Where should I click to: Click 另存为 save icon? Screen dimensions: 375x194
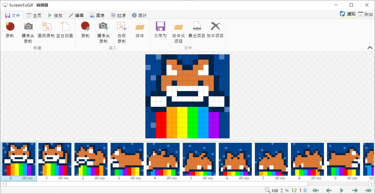(160, 30)
